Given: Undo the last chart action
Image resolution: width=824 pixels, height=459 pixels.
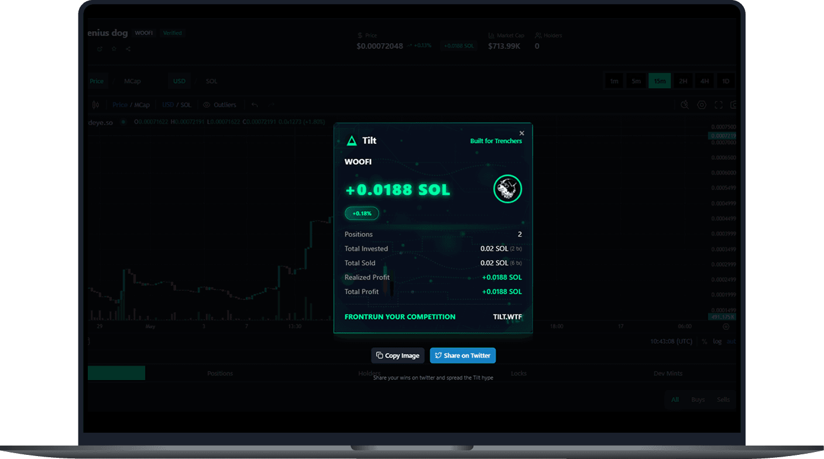Looking at the screenshot, I should click(255, 104).
